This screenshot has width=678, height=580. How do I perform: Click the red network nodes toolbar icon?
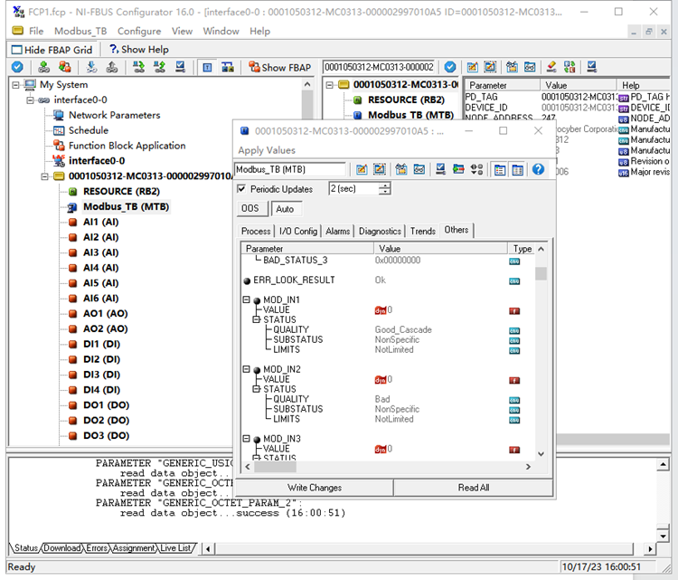[65, 67]
